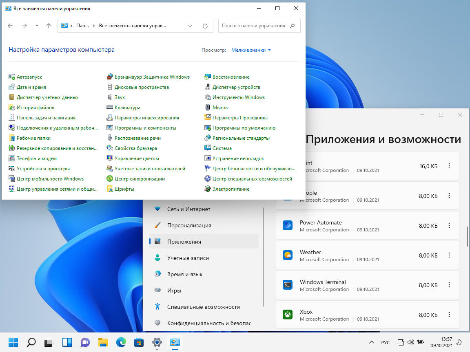Open the Fonts icon
Screen dimensions: 470x352
[110, 189]
